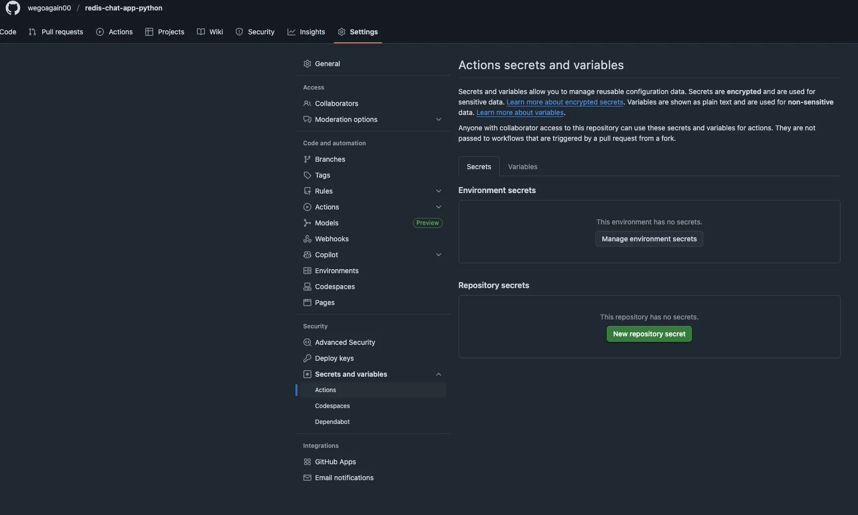Click the Codespaces icon under Code and automation
Screen dimensions: 858x515
click(307, 287)
